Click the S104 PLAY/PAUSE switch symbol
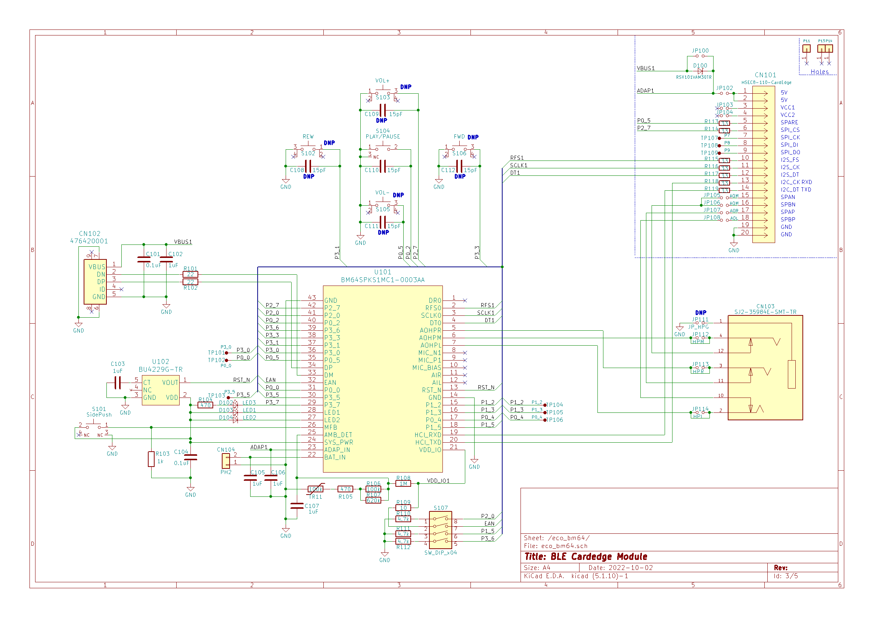Screen dimensions: 873x617 [x=382, y=148]
